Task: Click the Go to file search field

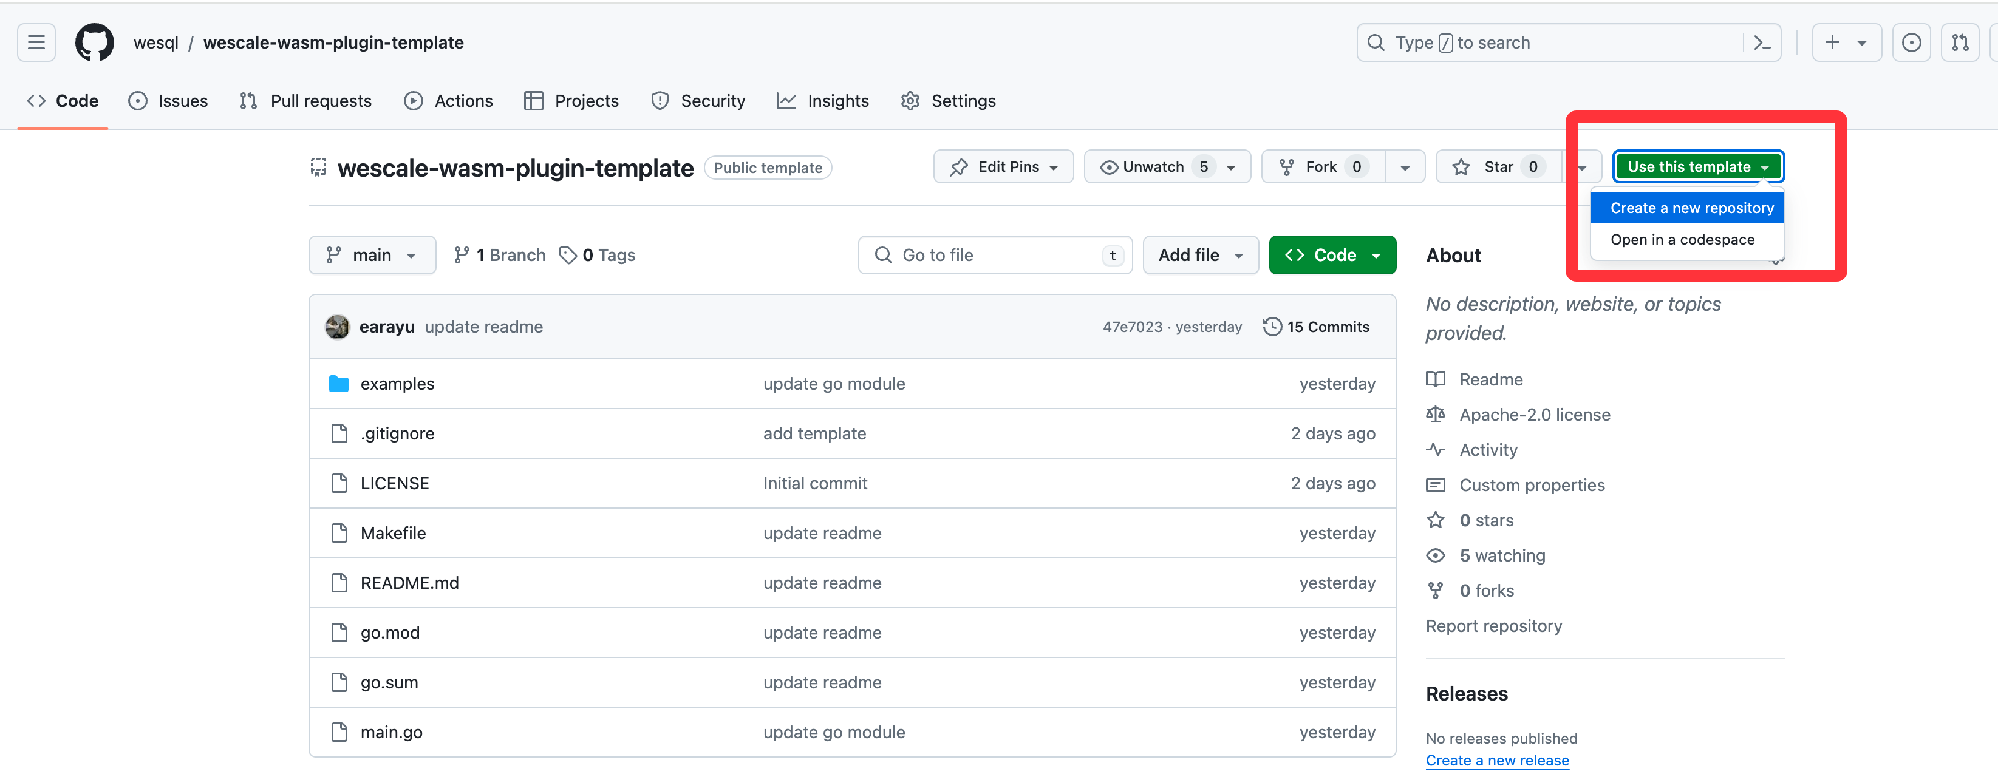Action: click(x=995, y=255)
